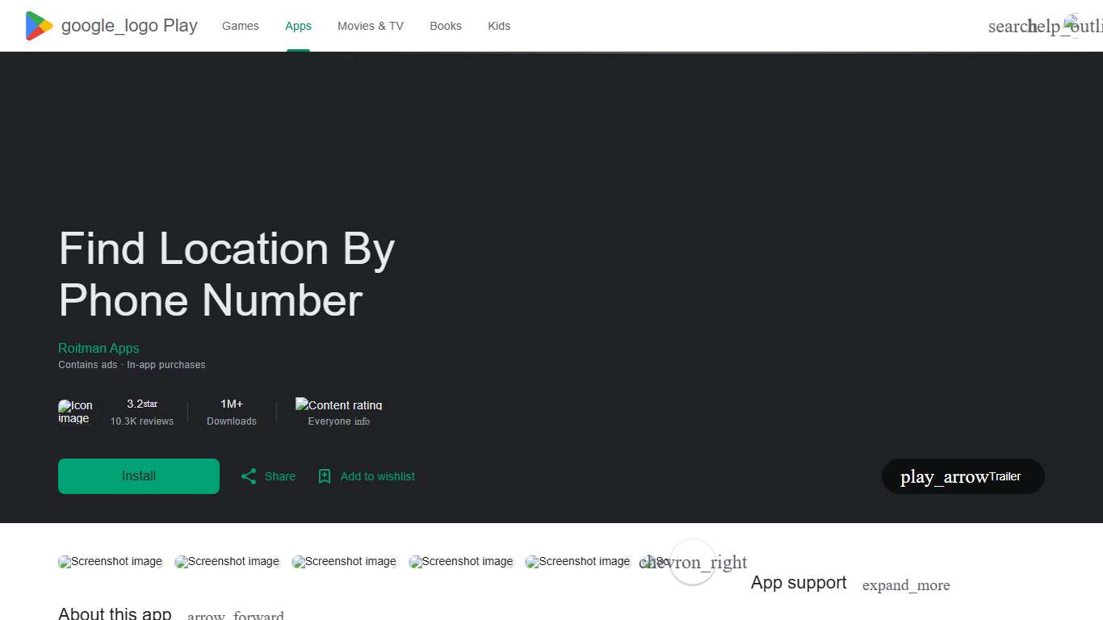Viewport: 1103px width, 620px height.
Task: Click the info icon beside Everyone rating
Action: click(x=363, y=421)
